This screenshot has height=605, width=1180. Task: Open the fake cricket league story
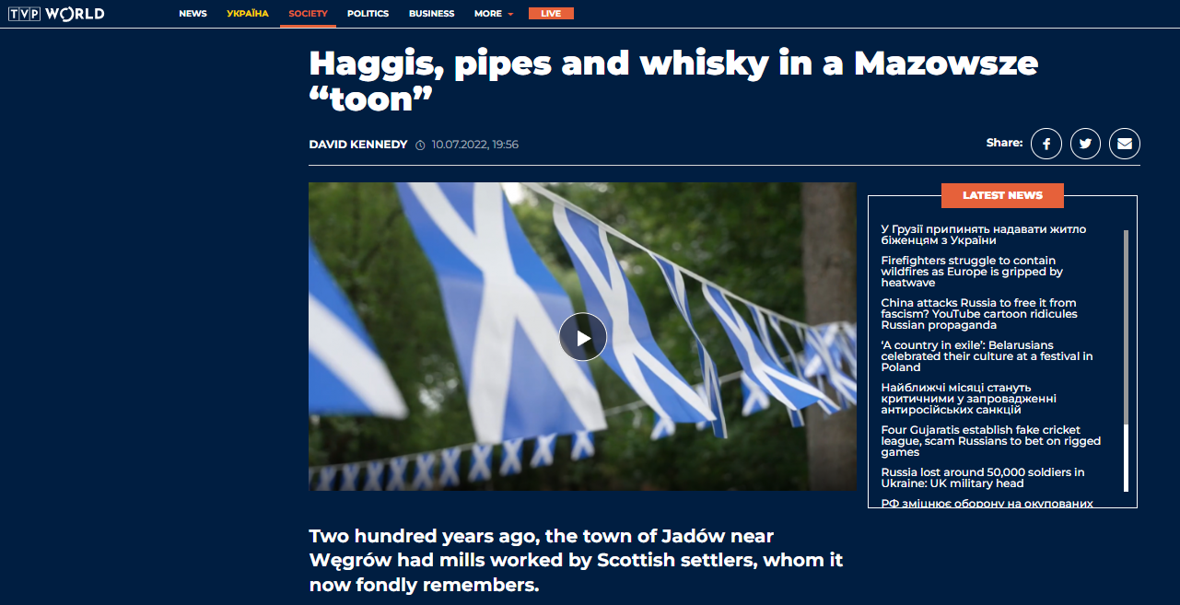point(991,441)
